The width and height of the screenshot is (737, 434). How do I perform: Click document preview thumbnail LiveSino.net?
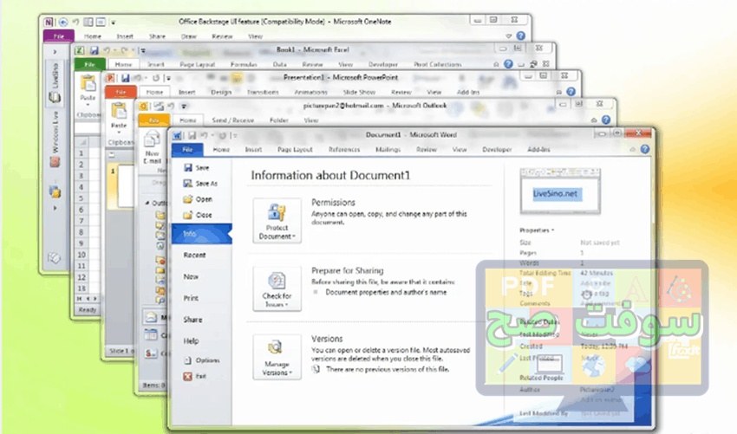(x=560, y=191)
